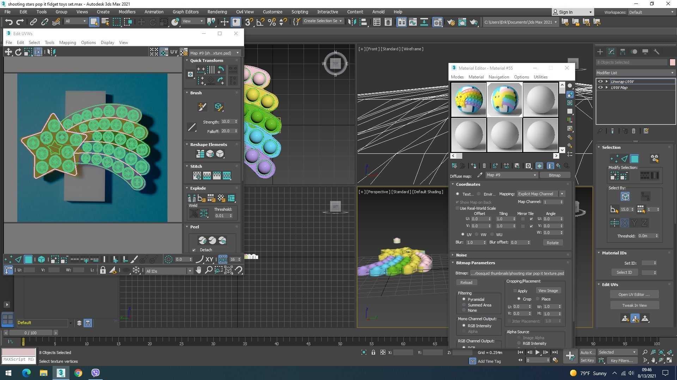
Task: Open the Modifier List dropdown
Action: pos(635,73)
